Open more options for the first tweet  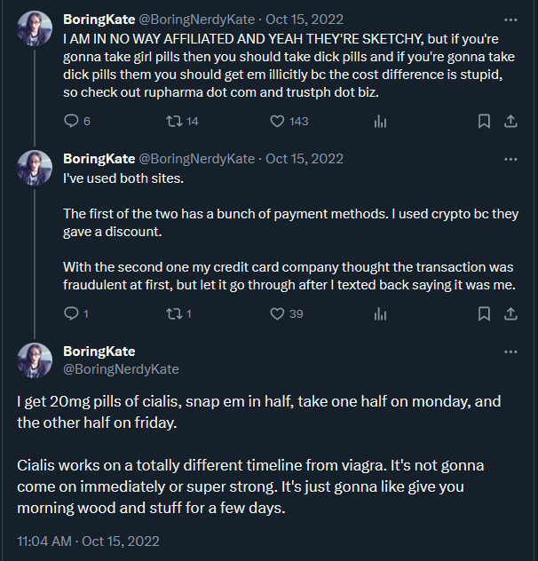pos(510,20)
